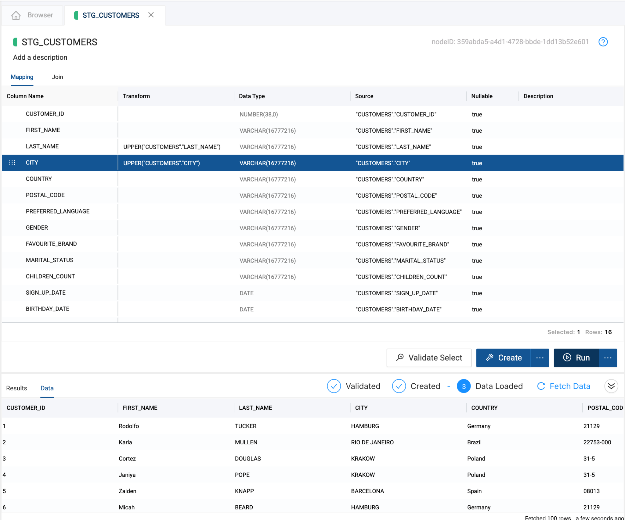Select the PREFERRED_LANGUAGE mapping row

312,212
